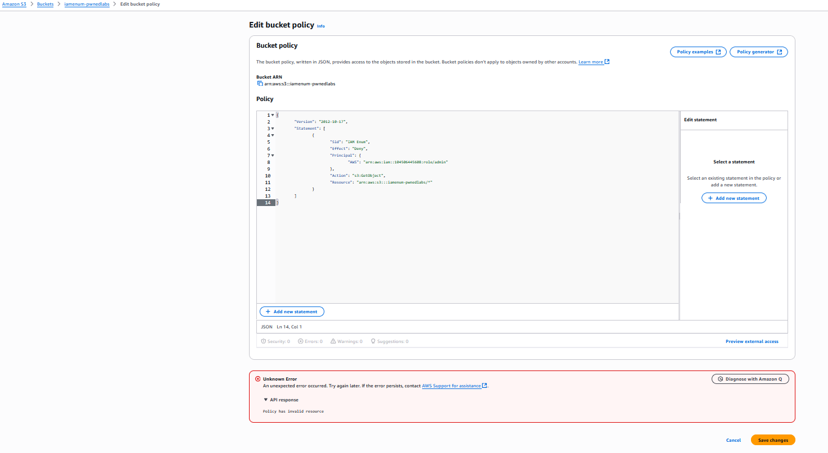Click the JSON language label in status bar
828x453 pixels.
pyautogui.click(x=266, y=327)
